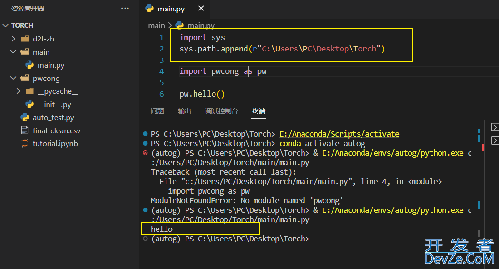Screen dimensions: 499x269
Task: Click the terminal scrollbar
Action: coord(479,233)
